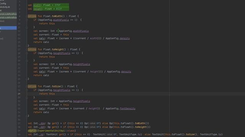Click the 'value' parameter hint in dpw line
This screenshot has width=245, height=137.
point(93,123)
